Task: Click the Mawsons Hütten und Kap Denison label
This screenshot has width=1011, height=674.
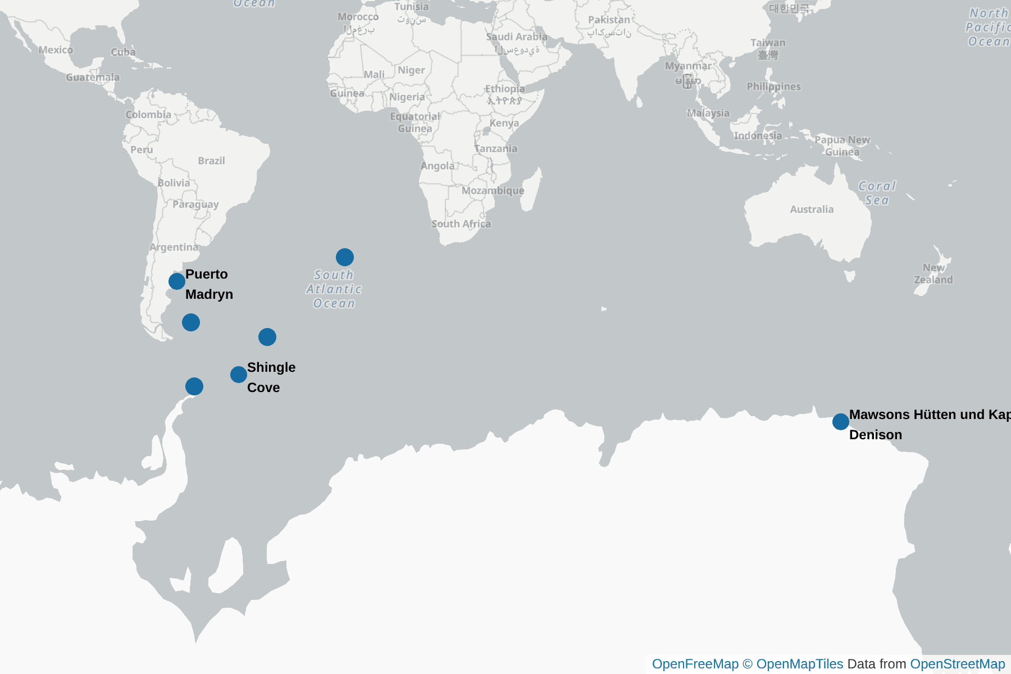Action: pos(930,425)
